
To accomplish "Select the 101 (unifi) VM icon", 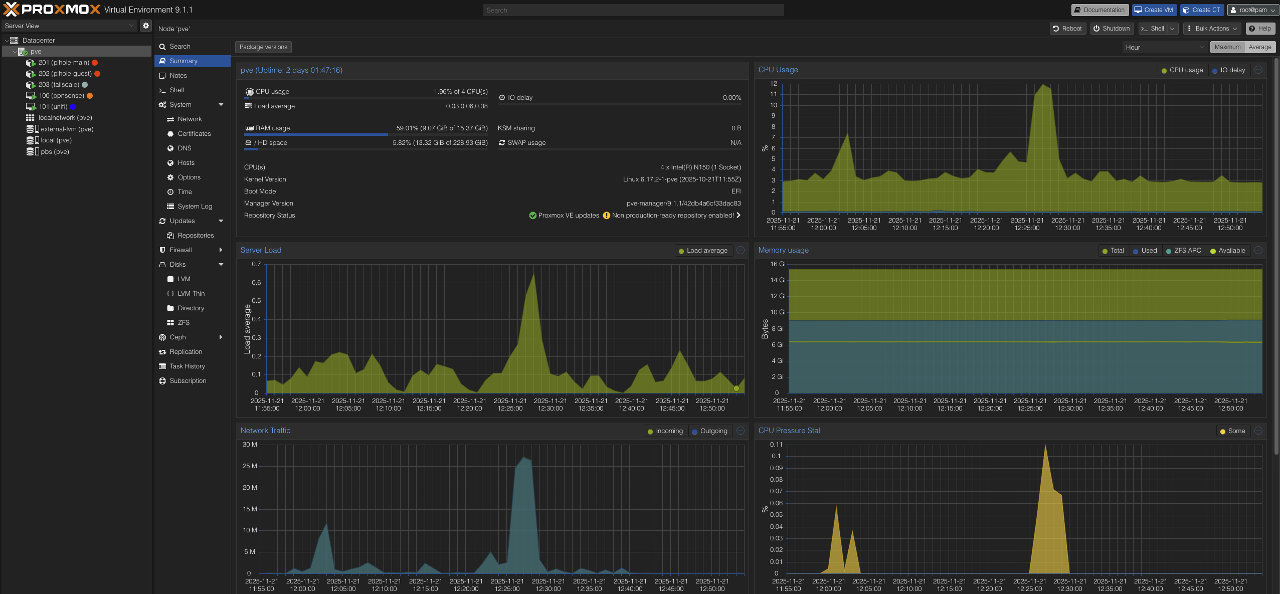I will 31,107.
